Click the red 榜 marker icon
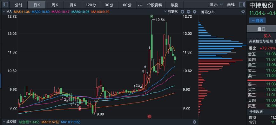This screenshot has width=276, height=125. point(150,116)
